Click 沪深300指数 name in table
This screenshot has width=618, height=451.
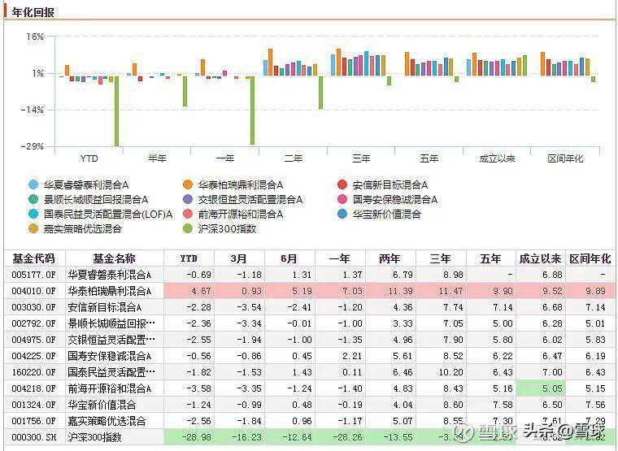tap(94, 437)
